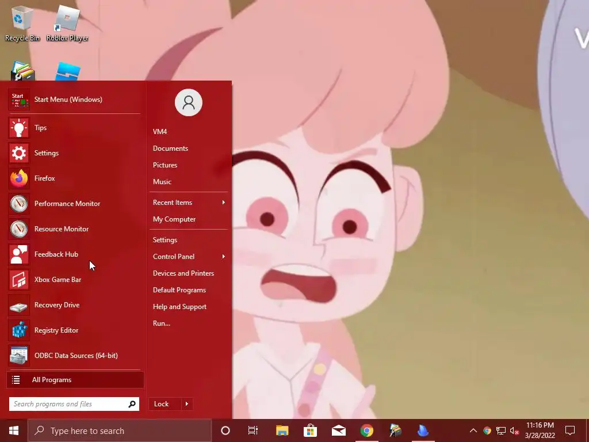
Task: Click the volume muted tray icon
Action: [x=514, y=430]
